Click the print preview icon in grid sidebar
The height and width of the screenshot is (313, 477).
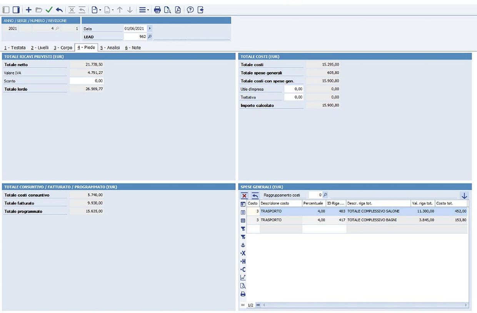243,286
